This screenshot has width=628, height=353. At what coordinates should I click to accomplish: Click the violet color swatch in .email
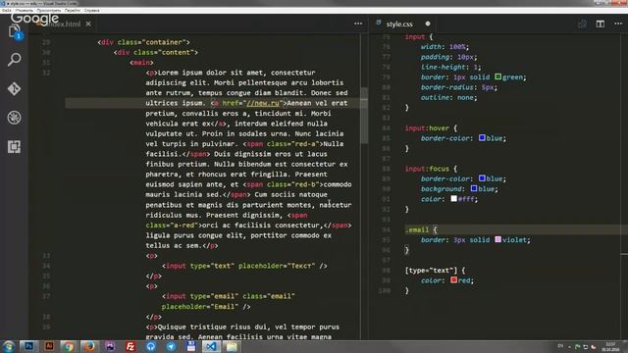497,239
